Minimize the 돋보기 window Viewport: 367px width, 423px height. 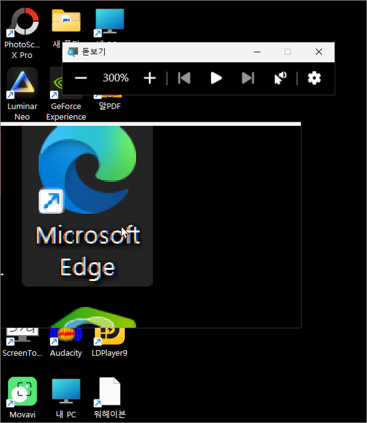(257, 52)
